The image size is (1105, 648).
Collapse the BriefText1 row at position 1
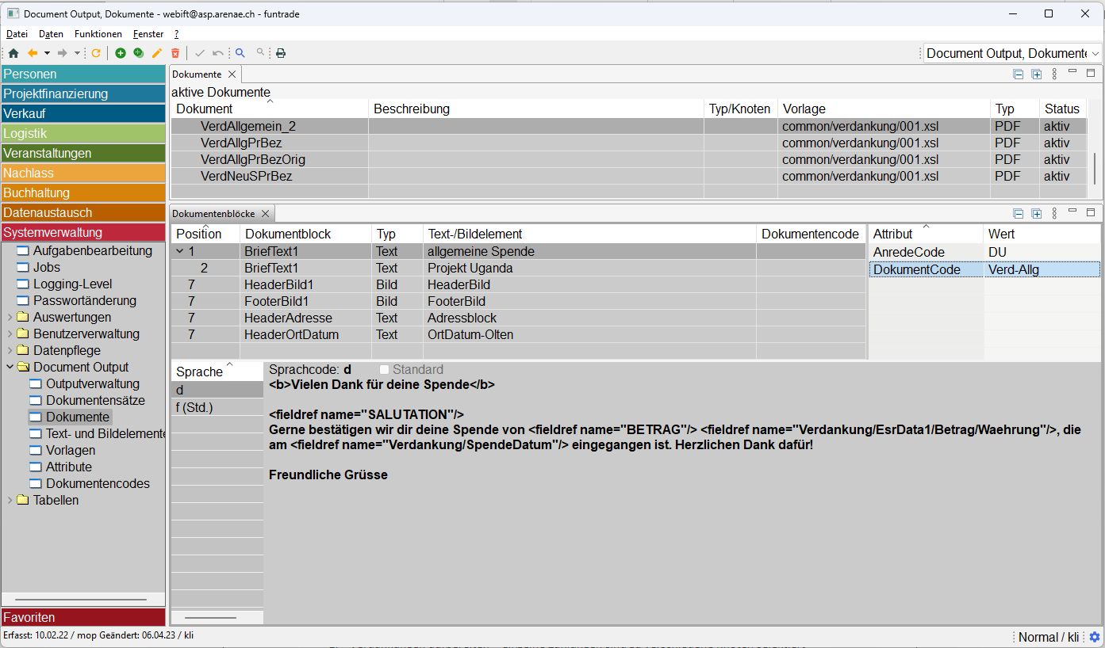179,252
